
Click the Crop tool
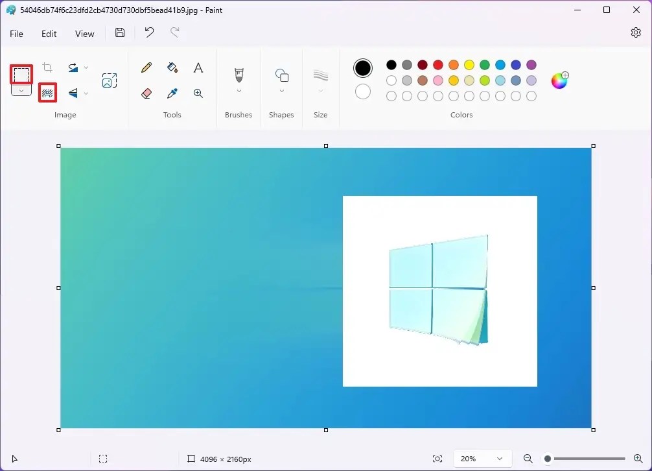[x=46, y=66]
